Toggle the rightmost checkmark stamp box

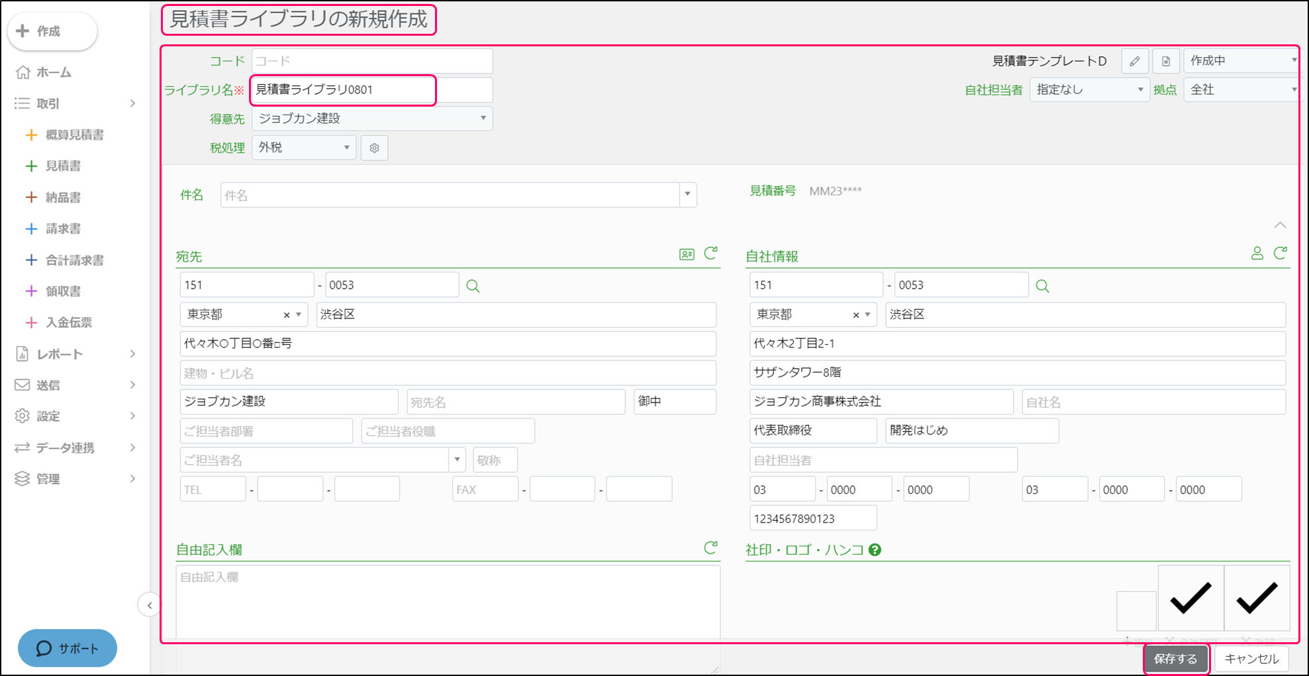(1256, 597)
